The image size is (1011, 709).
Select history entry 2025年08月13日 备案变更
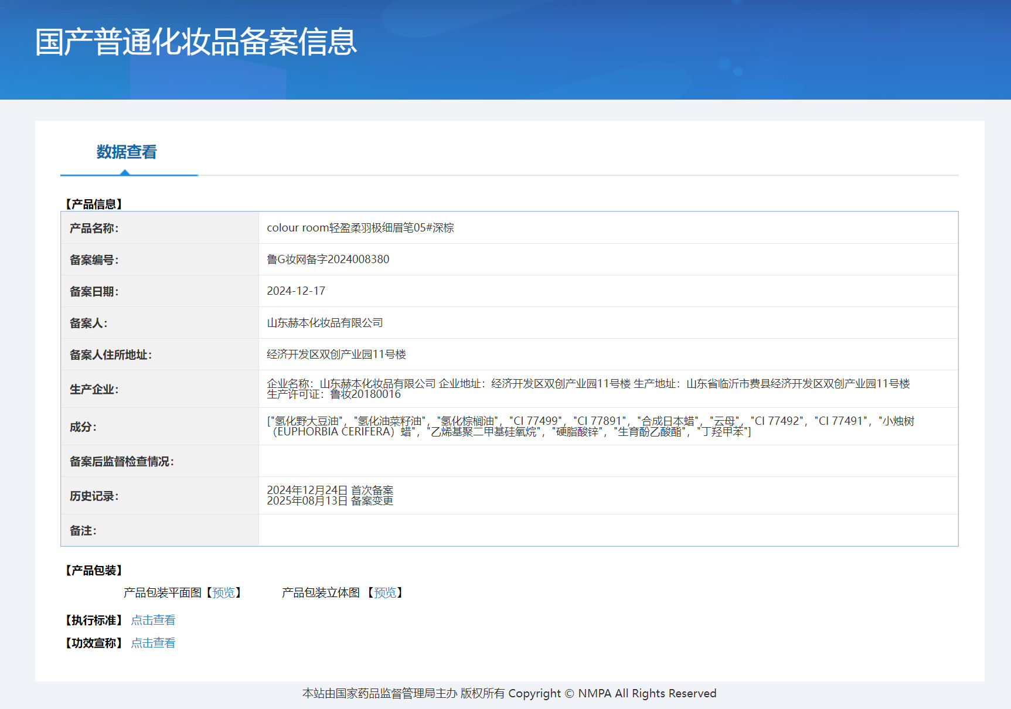(x=330, y=501)
